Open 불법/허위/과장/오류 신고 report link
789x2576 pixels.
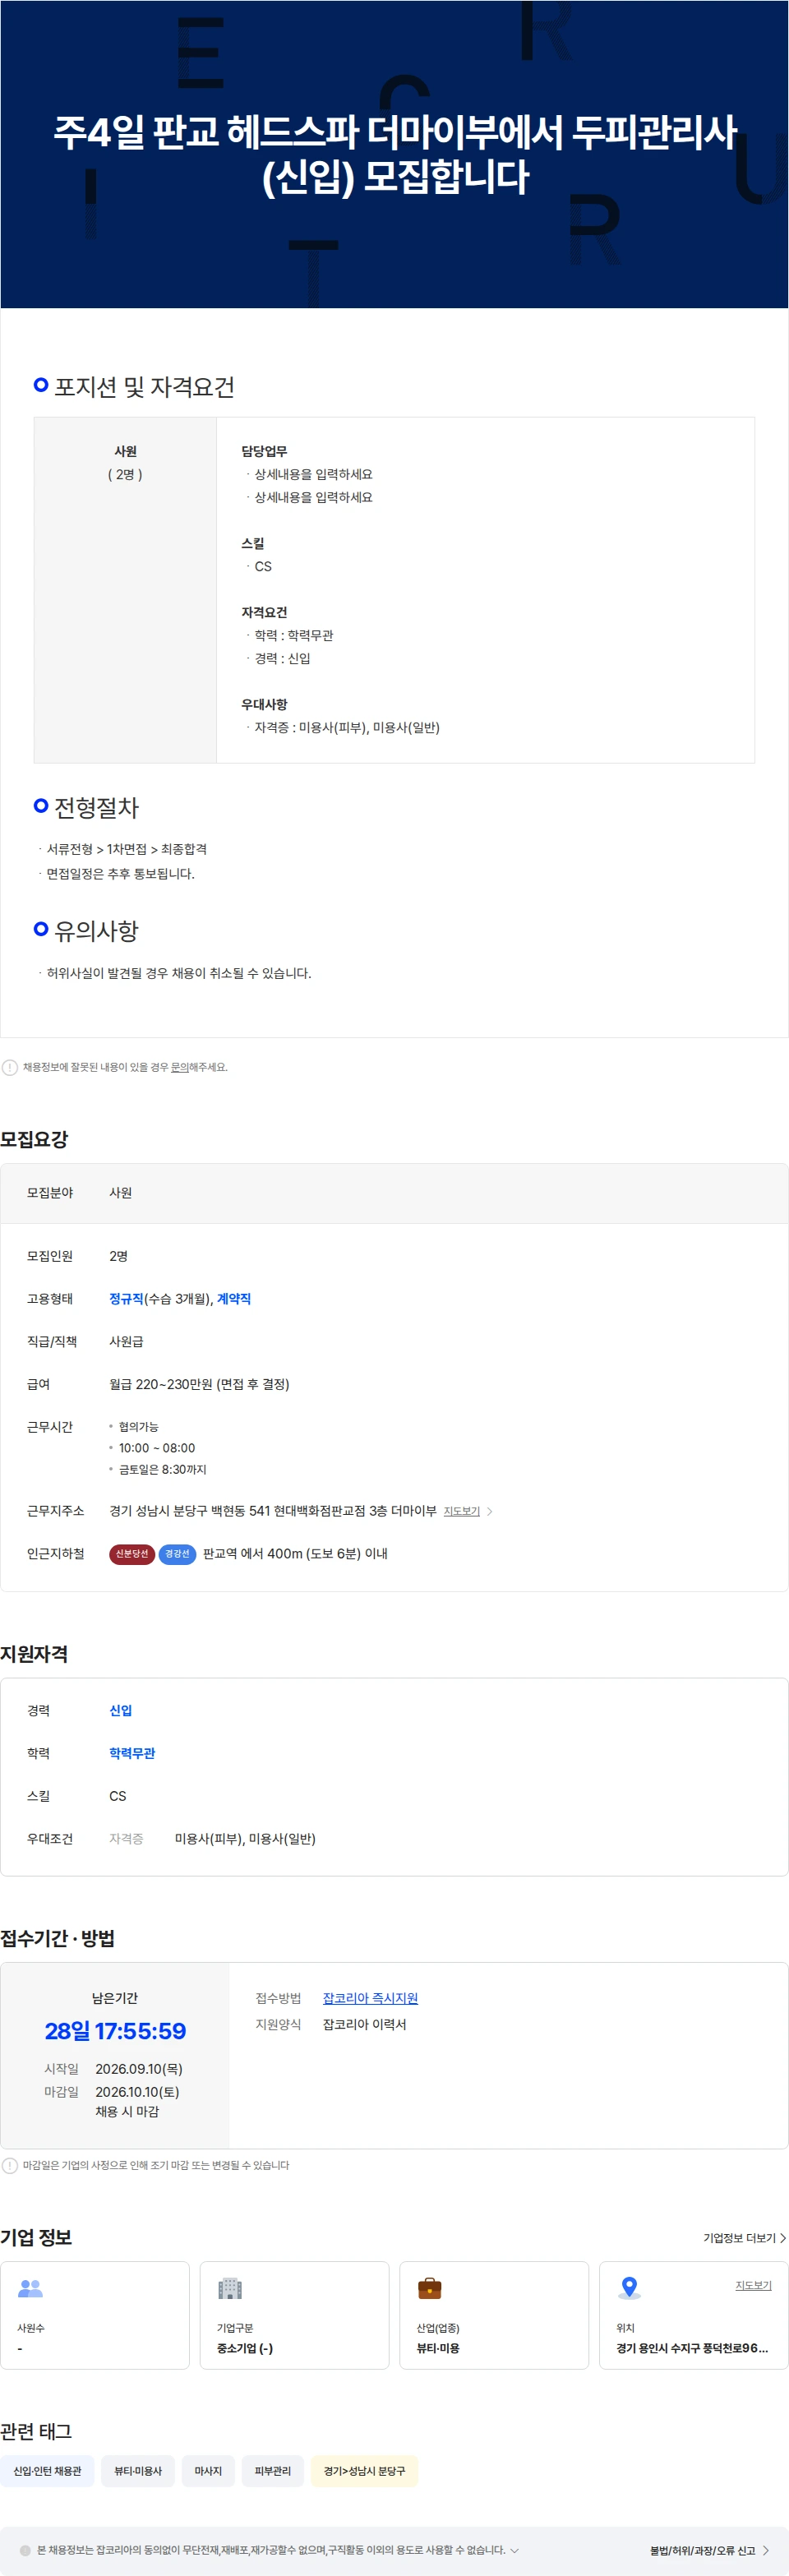[709, 2550]
